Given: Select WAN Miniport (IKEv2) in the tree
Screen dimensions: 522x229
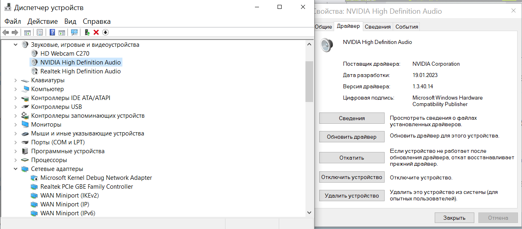Looking at the screenshot, I should [69, 196].
